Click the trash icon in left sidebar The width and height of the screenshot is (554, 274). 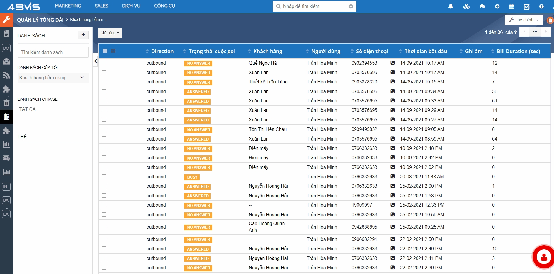pos(6,103)
